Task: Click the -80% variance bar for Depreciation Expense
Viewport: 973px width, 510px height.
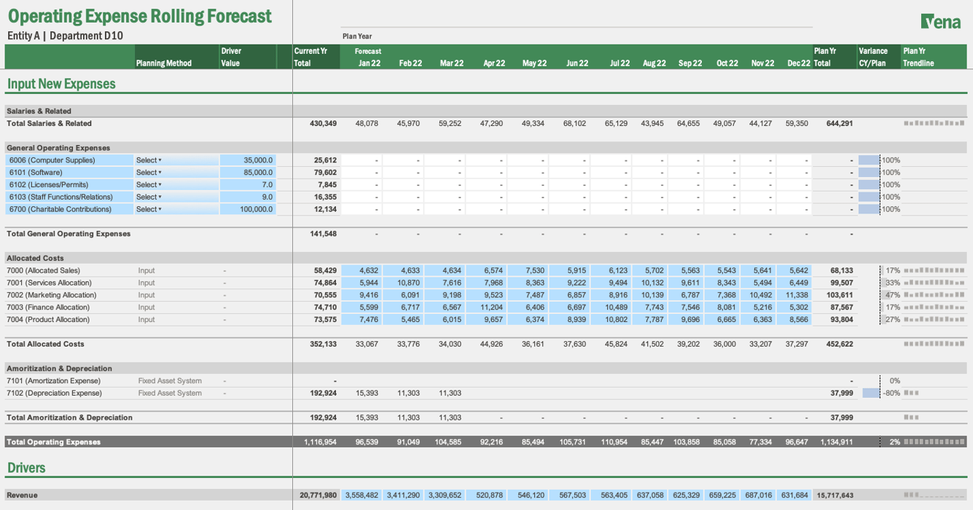Action: 870,393
